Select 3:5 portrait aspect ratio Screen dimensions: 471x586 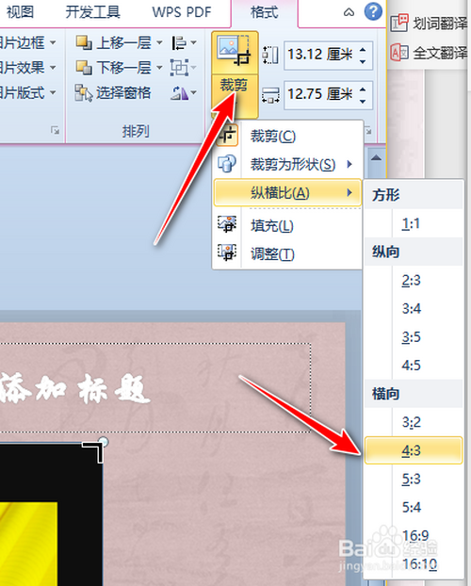(414, 337)
